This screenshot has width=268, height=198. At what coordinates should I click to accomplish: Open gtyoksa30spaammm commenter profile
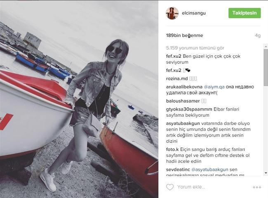(x=189, y=109)
